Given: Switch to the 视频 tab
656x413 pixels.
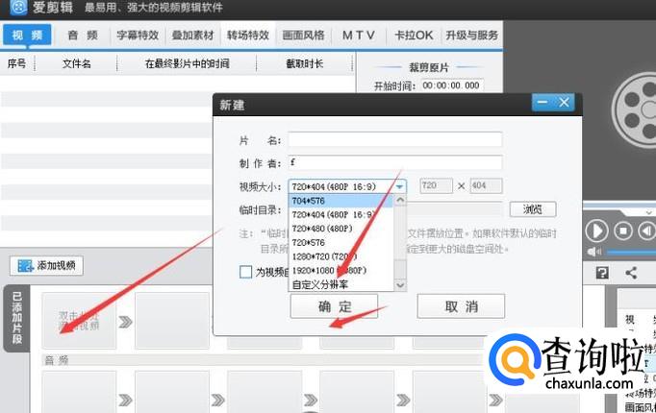Looking at the screenshot, I should point(28,35).
